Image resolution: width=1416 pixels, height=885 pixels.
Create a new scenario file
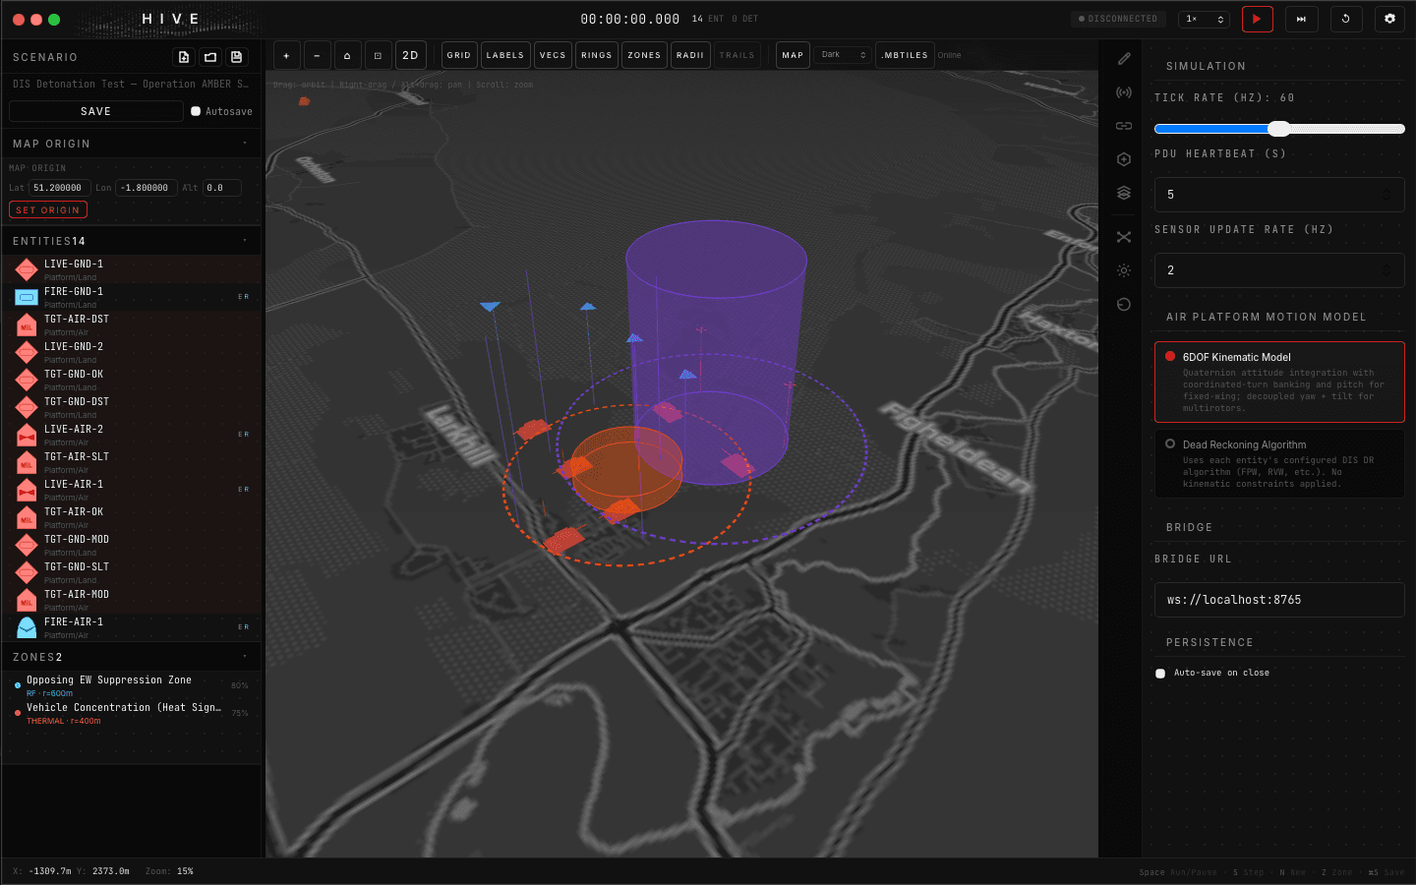tap(184, 57)
